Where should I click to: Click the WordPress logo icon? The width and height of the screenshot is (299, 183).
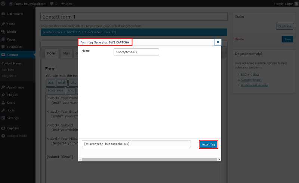3,4
